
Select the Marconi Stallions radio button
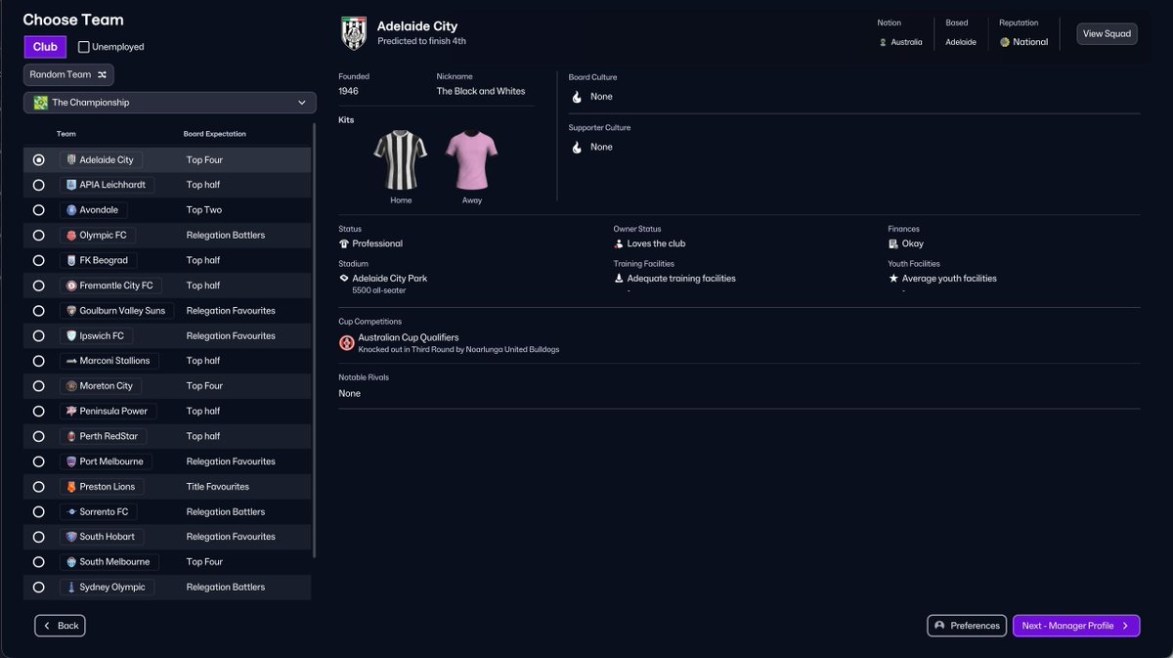point(38,361)
